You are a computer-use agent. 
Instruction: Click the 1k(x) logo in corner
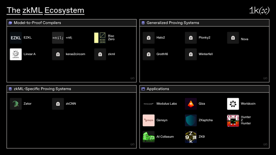[x=259, y=10]
